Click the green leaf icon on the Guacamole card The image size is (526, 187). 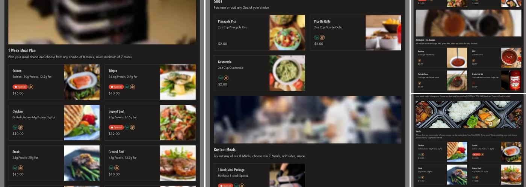[x=221, y=78]
